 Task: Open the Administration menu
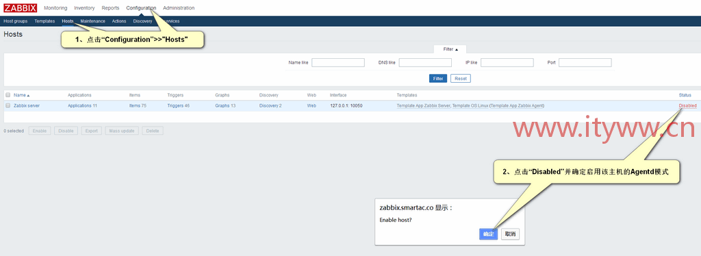click(x=179, y=8)
